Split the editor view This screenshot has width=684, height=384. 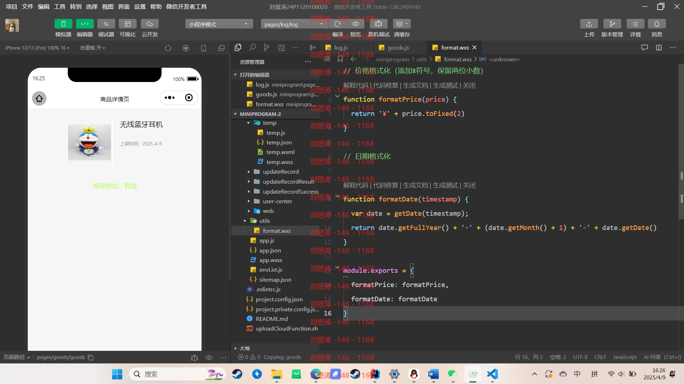[659, 47]
